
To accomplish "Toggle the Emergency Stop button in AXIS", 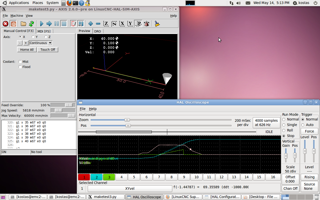I will 5,24.
